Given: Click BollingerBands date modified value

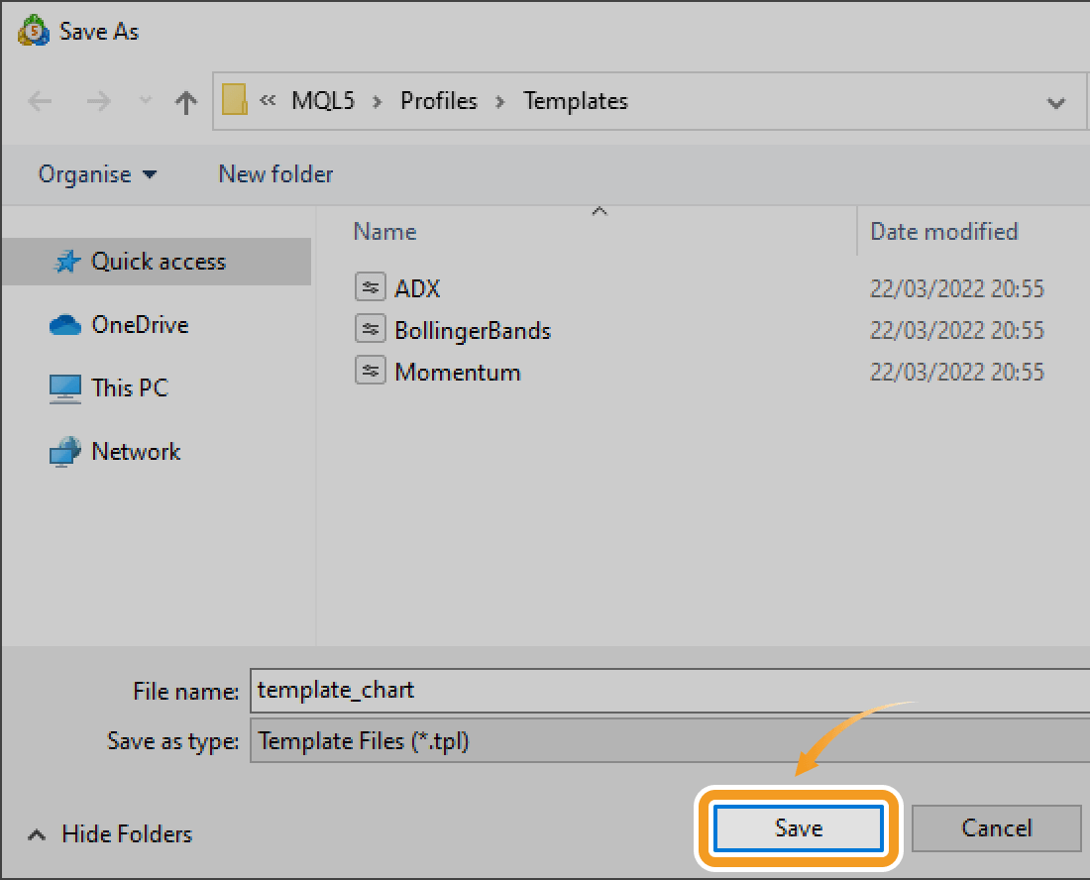Looking at the screenshot, I should click(956, 330).
